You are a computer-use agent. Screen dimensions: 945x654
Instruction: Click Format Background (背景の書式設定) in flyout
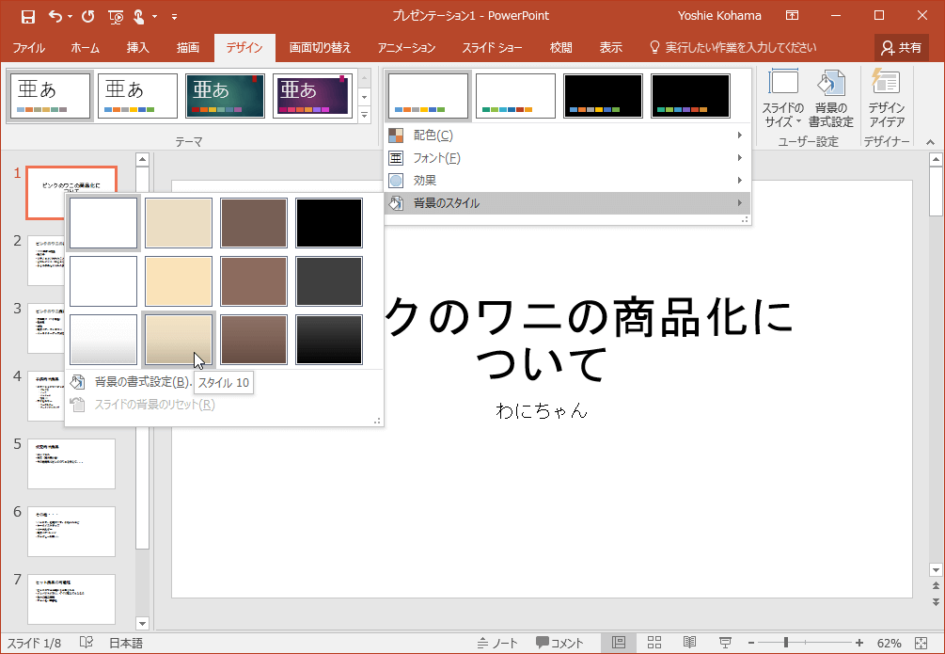point(141,383)
